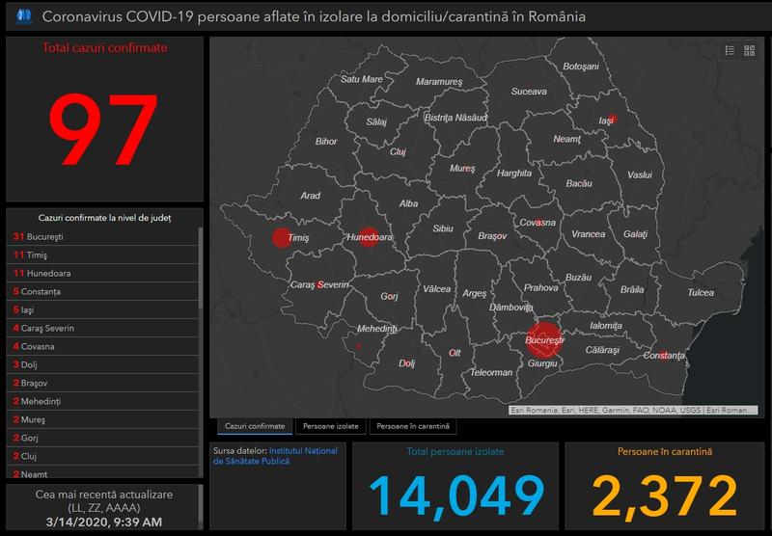Click the update timestamp 3/14/2020, 9:39 AM

click(104, 522)
